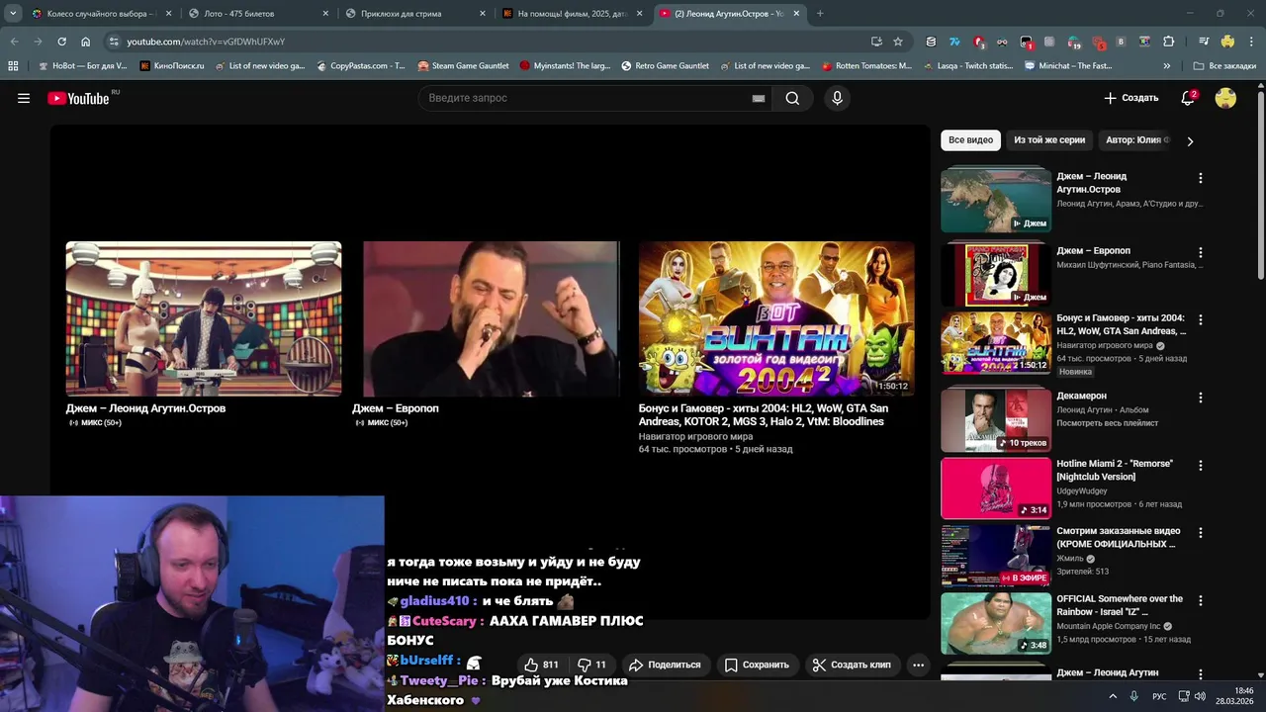Open options for Джем – Леонид Агутин.Остров sidebar item
Viewport: 1266px width, 712px height.
pyautogui.click(x=1201, y=178)
